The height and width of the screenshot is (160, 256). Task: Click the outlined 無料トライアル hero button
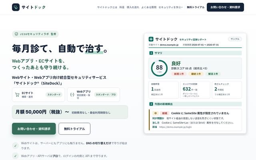coord(74,129)
